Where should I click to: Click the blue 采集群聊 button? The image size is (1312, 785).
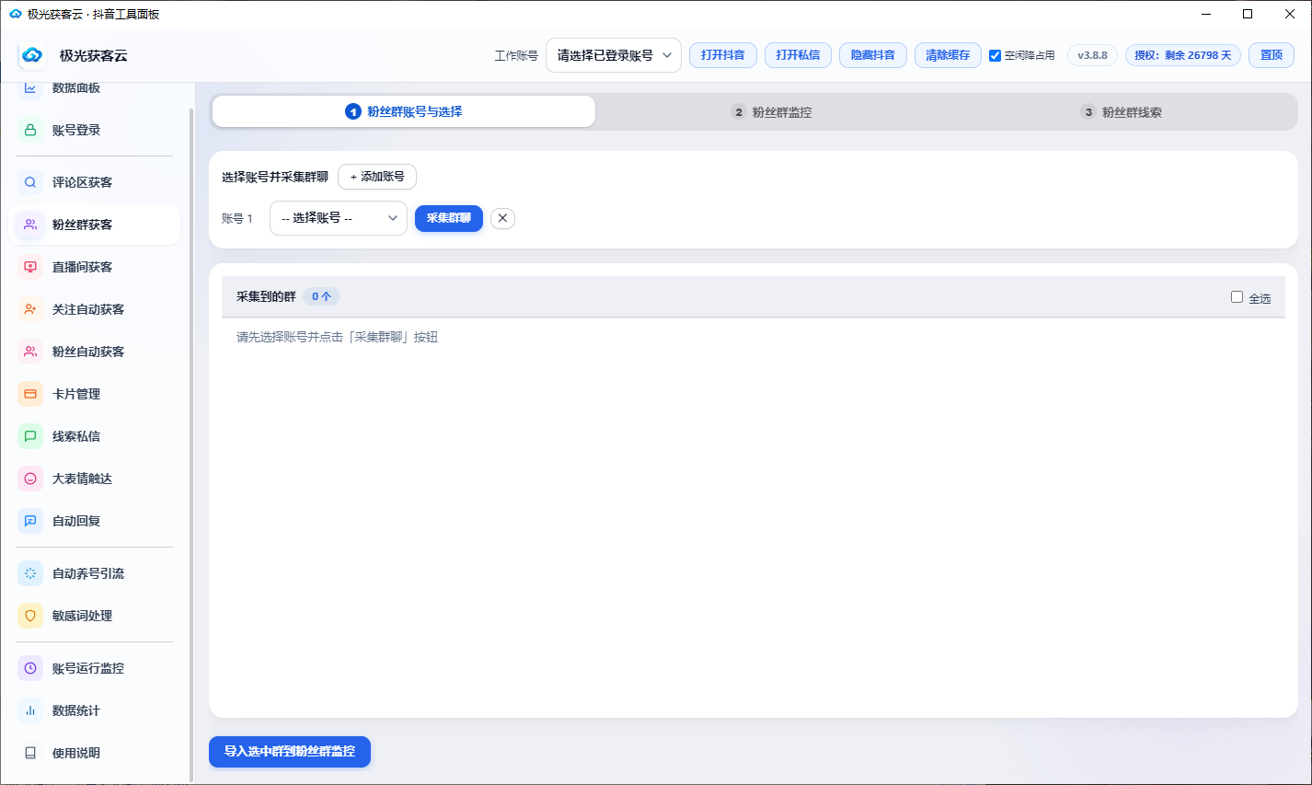click(x=449, y=218)
